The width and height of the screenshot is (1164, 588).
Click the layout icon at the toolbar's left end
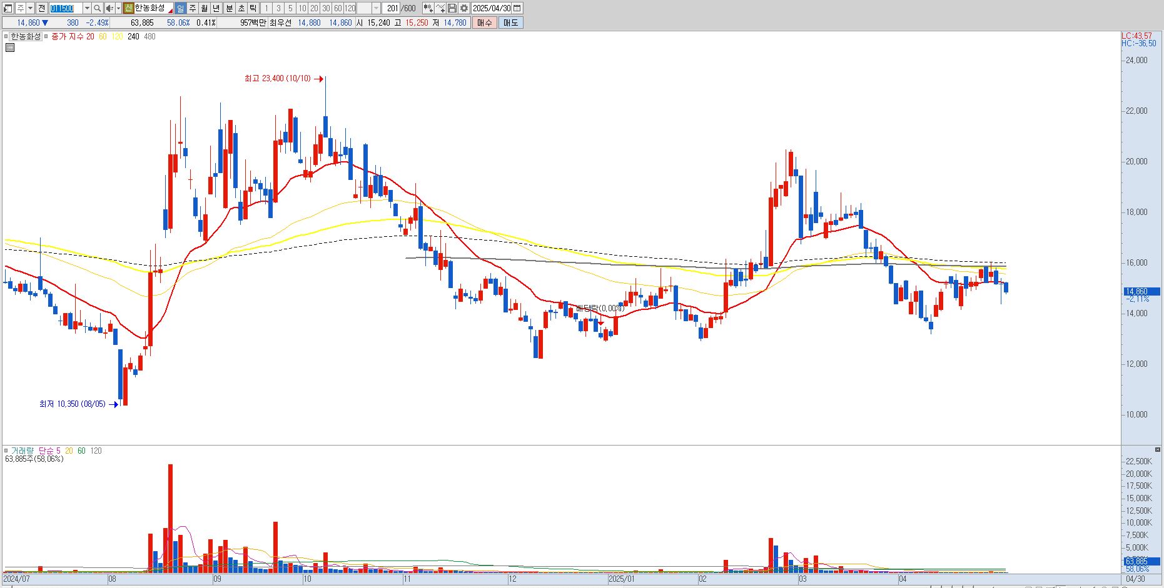point(8,8)
